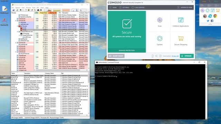Open the yellow commit history mini graph
221x124 pixels.
(57, 10)
